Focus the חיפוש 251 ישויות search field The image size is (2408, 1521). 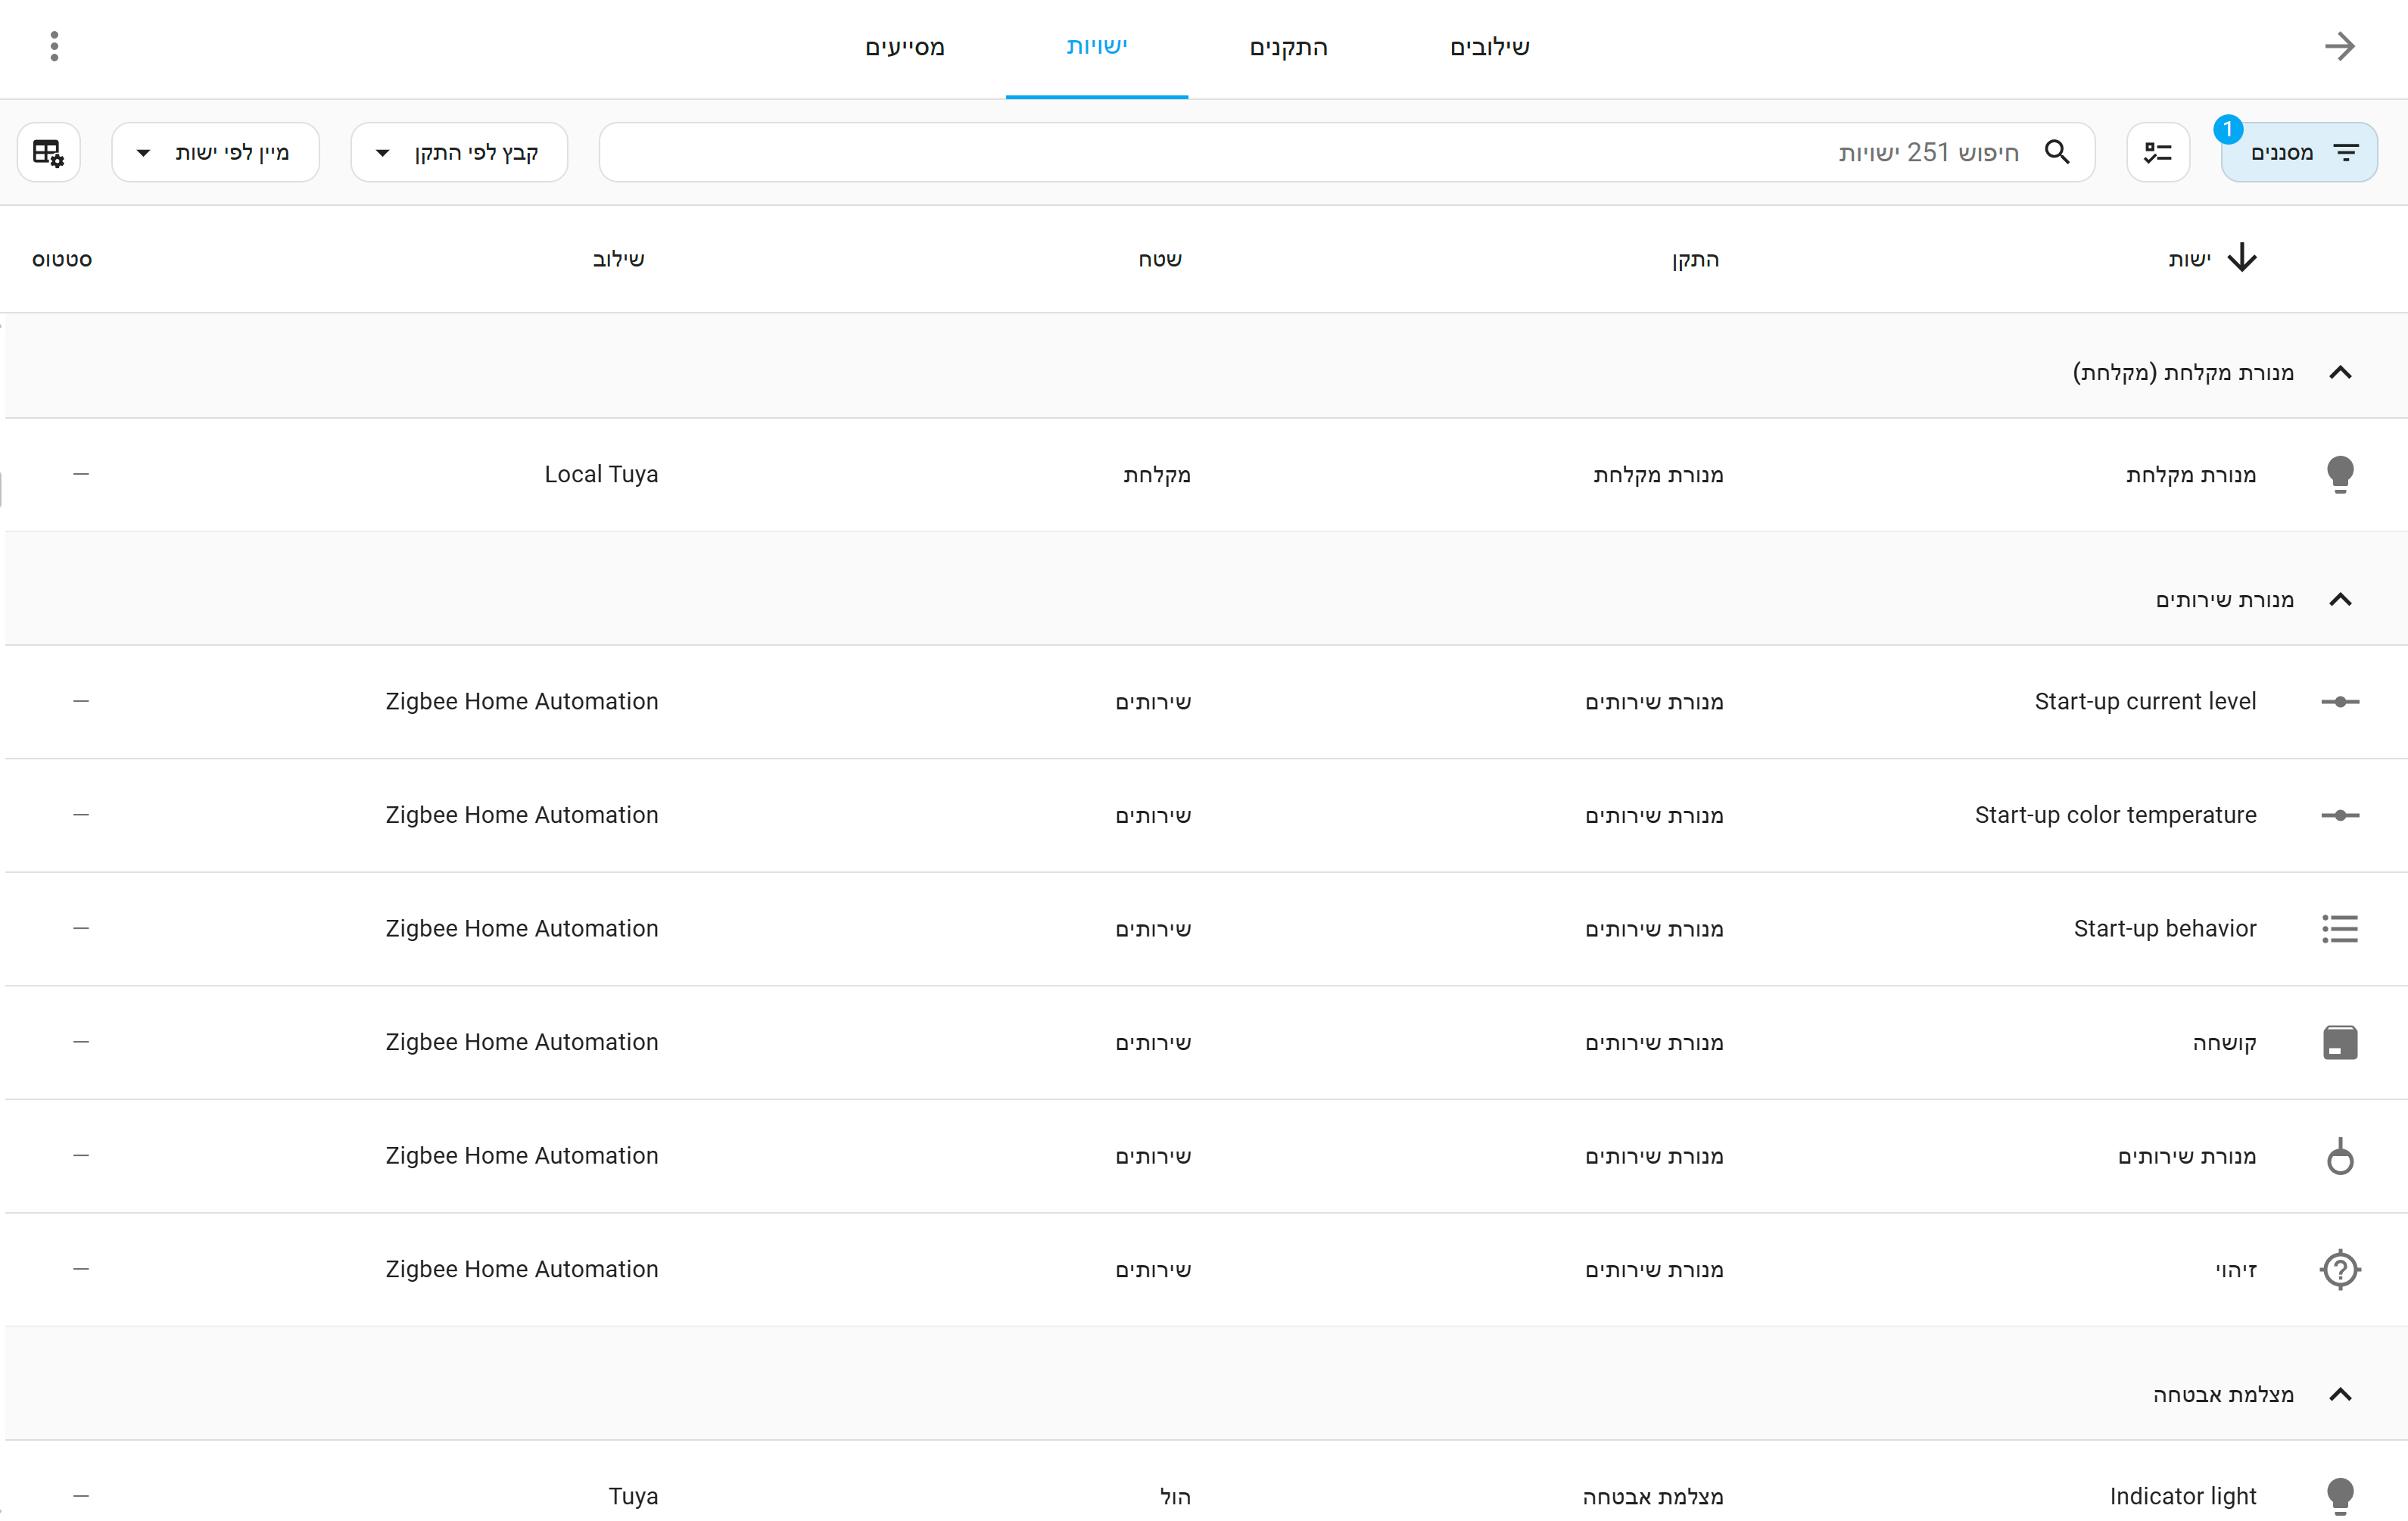pyautogui.click(x=1346, y=152)
